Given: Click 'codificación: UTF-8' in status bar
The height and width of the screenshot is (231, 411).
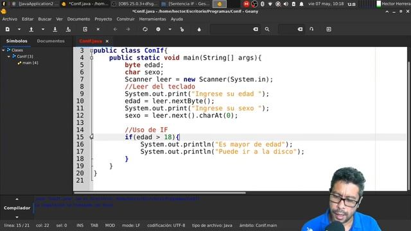Looking at the screenshot, I should (166, 225).
